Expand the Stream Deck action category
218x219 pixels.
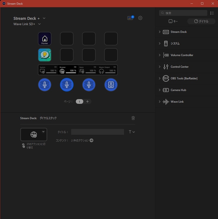click(159, 32)
